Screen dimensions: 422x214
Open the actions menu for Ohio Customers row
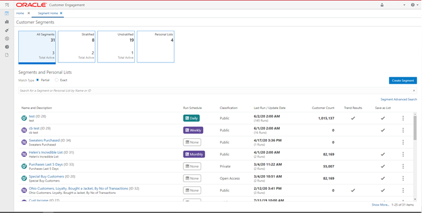(403, 190)
